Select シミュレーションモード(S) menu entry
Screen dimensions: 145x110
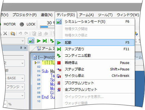(95, 22)
